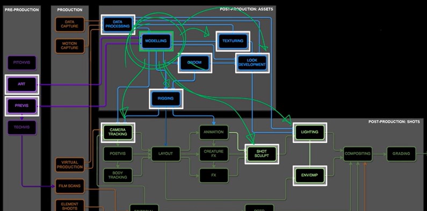The height and width of the screenshot is (211, 427).
Task: Select the Previs node
Action: [x=22, y=106]
